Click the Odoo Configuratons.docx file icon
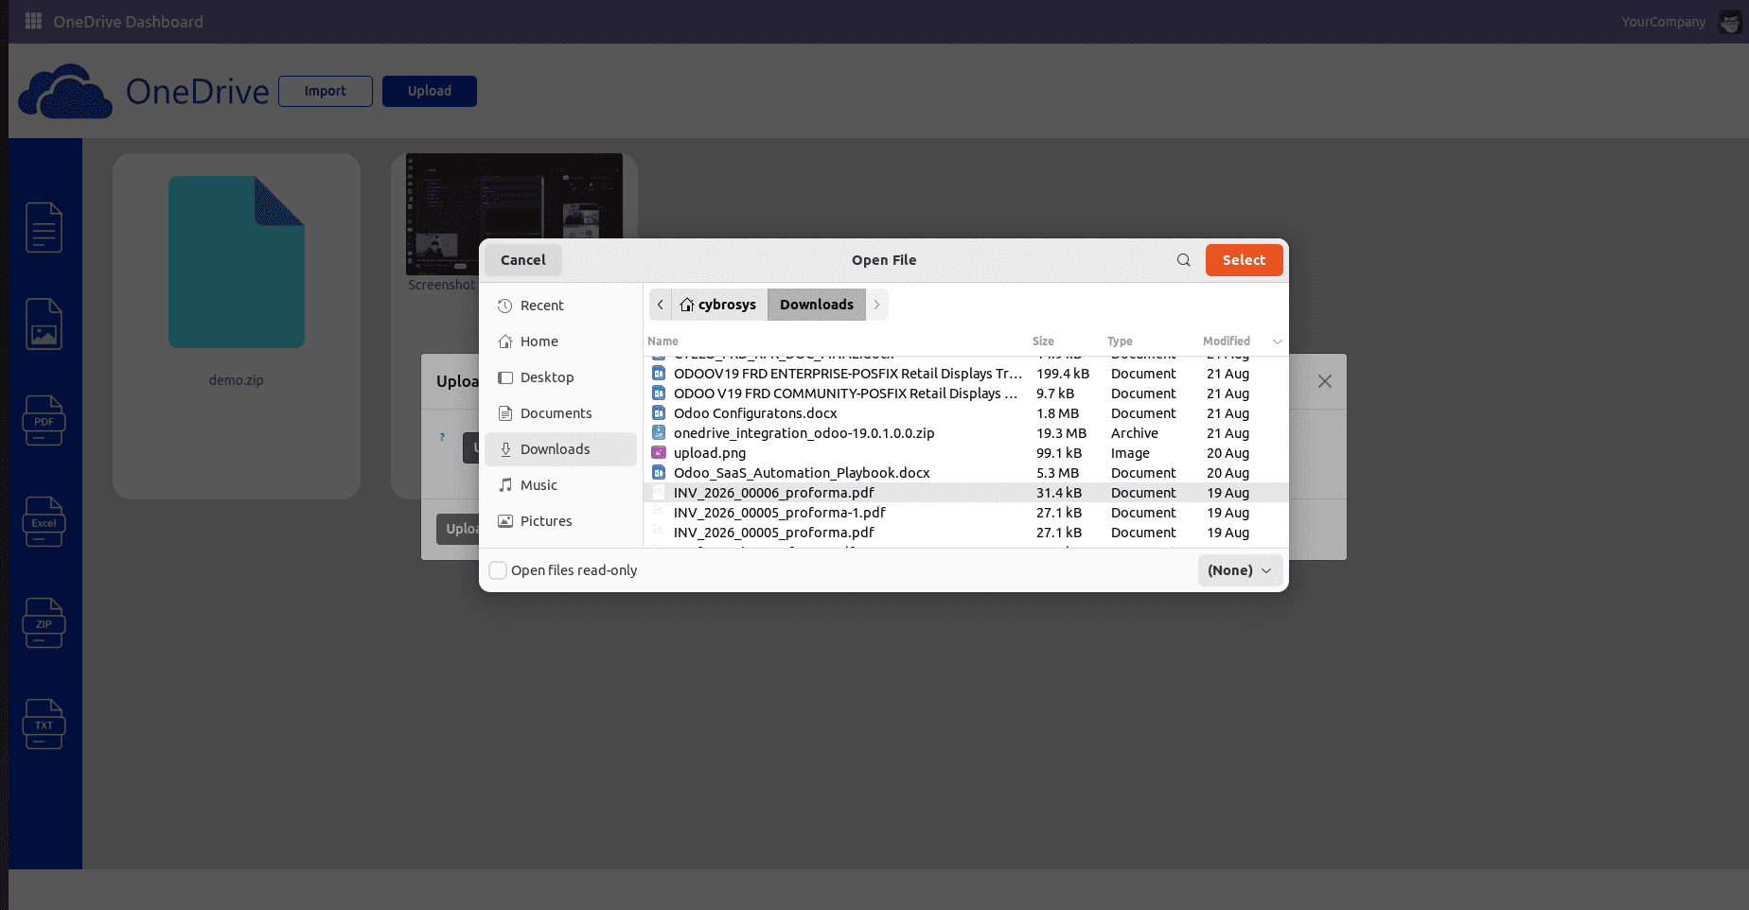Image resolution: width=1749 pixels, height=910 pixels. pos(659,413)
